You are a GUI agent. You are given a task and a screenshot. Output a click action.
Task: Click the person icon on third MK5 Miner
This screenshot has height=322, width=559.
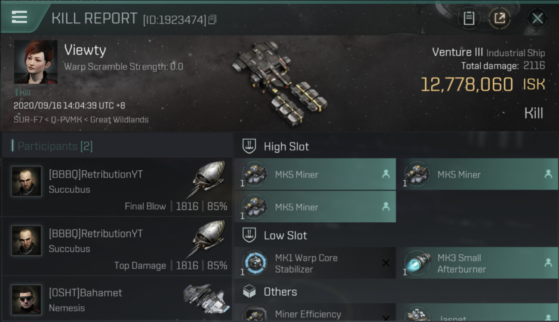386,207
